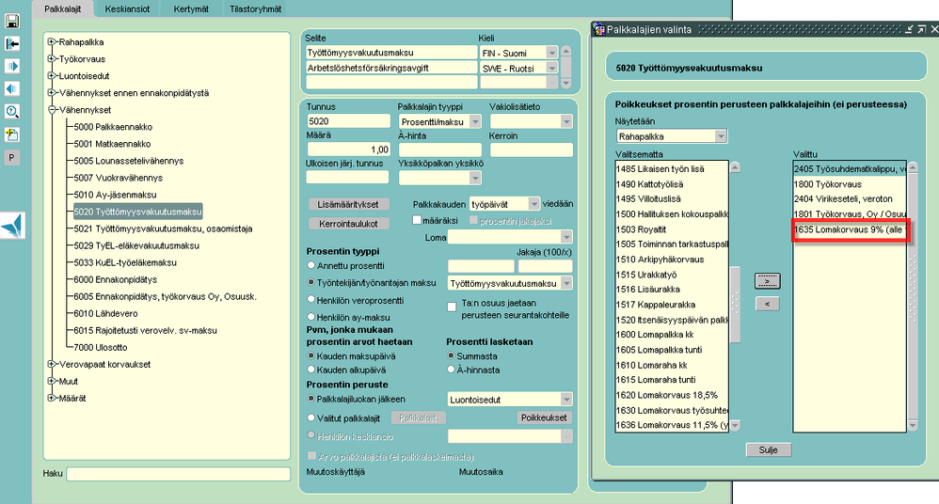The image size is (939, 504).
Task: Click the Tunnus field with 5020
Action: pyautogui.click(x=348, y=121)
